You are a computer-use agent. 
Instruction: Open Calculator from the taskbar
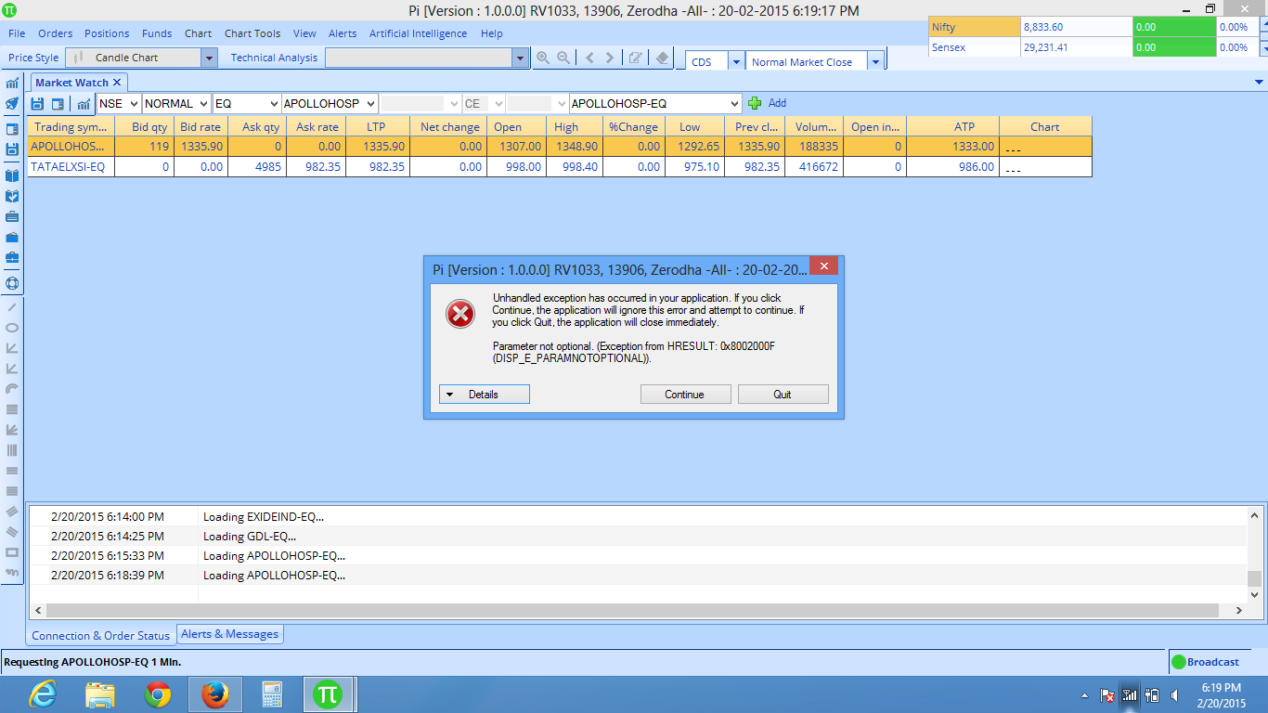click(272, 694)
